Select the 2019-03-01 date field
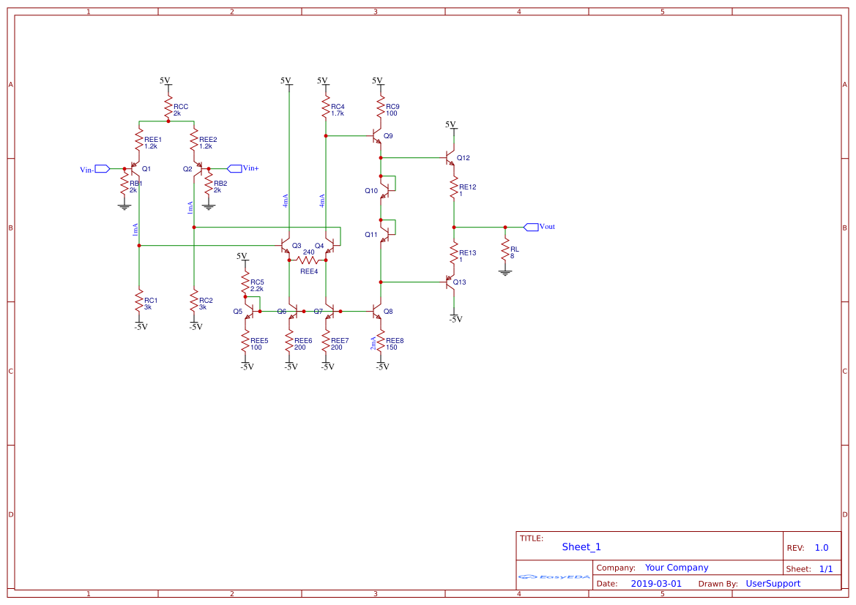The height and width of the screenshot is (605, 856). [x=657, y=583]
